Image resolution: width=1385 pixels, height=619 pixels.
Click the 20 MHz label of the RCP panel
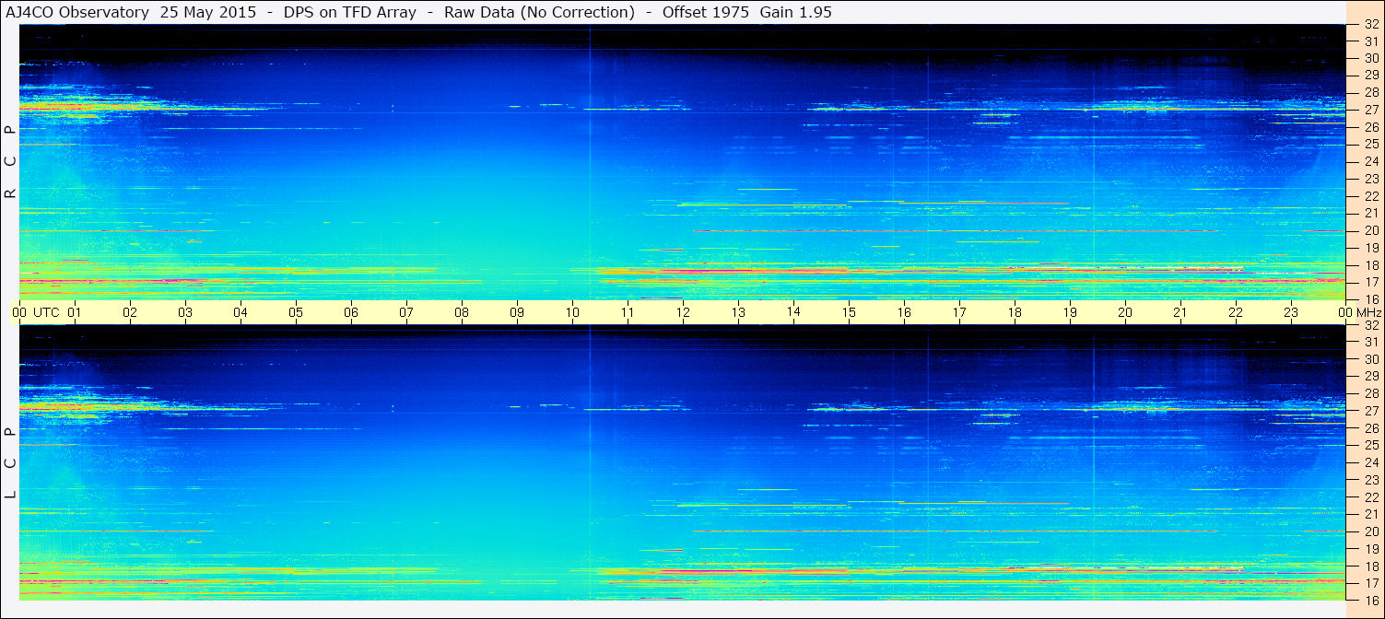tap(1371, 230)
